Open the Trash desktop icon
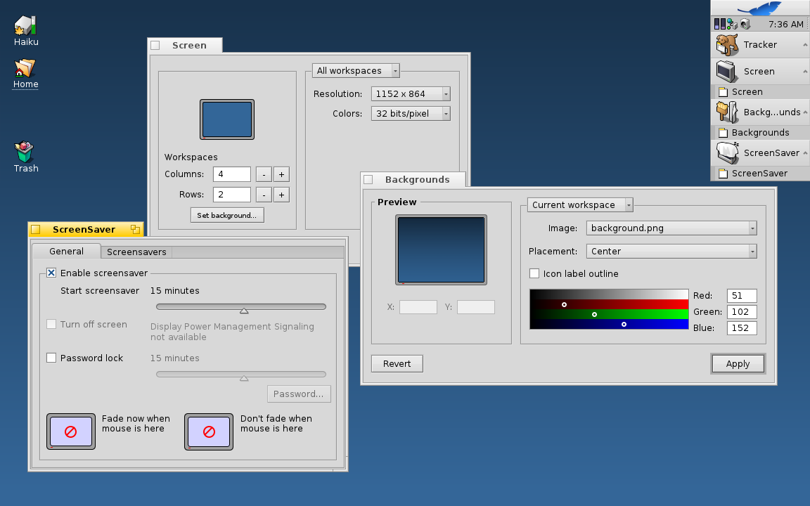This screenshot has height=506, width=810. [x=25, y=153]
